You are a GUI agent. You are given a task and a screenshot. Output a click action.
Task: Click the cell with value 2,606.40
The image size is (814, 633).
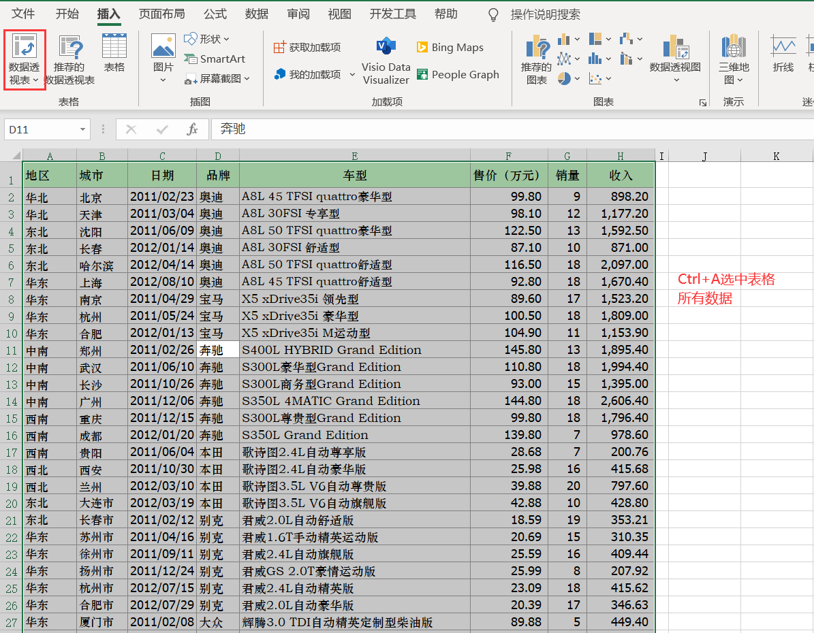coord(621,401)
